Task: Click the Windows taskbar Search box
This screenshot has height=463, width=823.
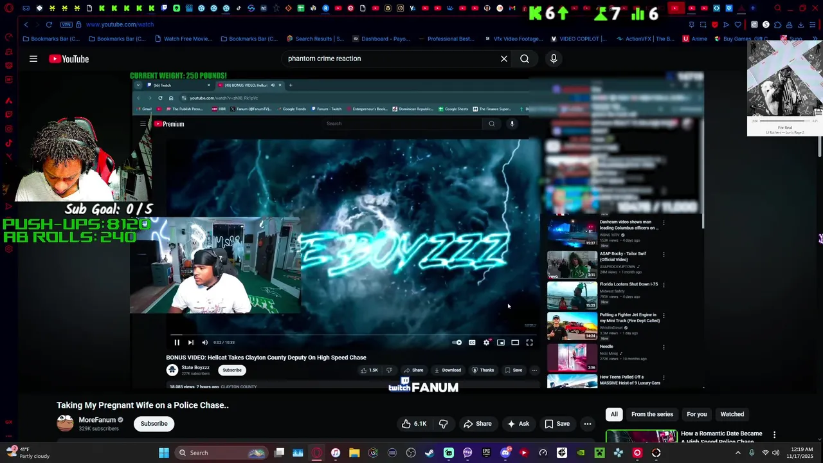Action: pyautogui.click(x=221, y=453)
